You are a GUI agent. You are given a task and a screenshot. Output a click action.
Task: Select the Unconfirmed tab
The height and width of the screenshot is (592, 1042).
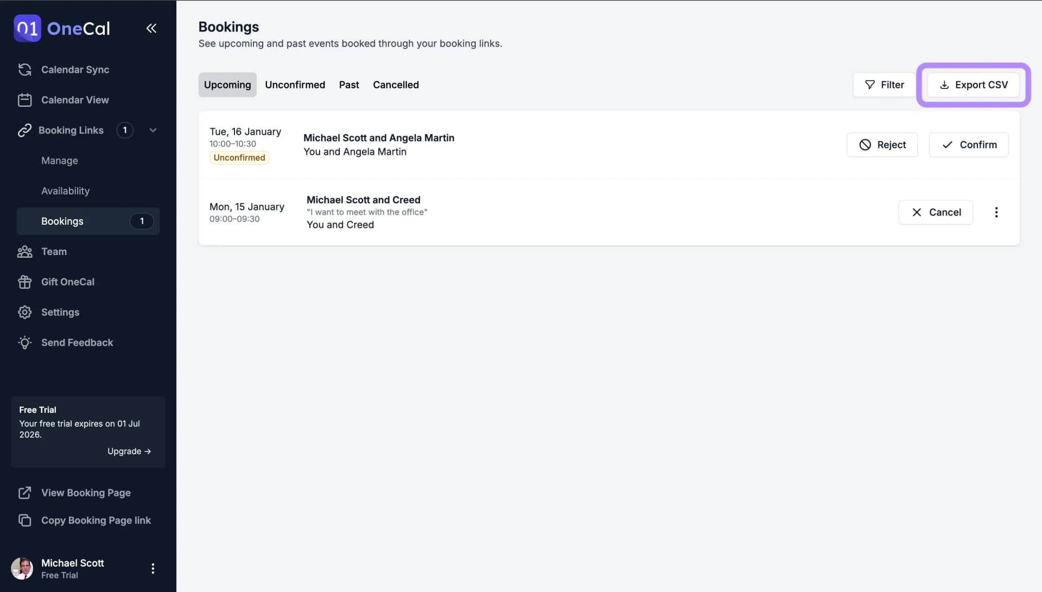click(x=295, y=85)
